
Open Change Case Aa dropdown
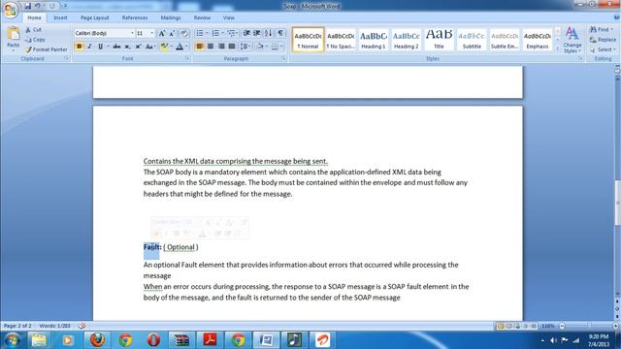coord(150,47)
